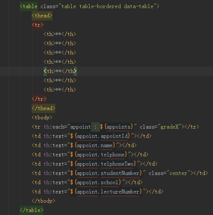Click the closing thead tag
This screenshot has width=213, height=215.
point(43,108)
